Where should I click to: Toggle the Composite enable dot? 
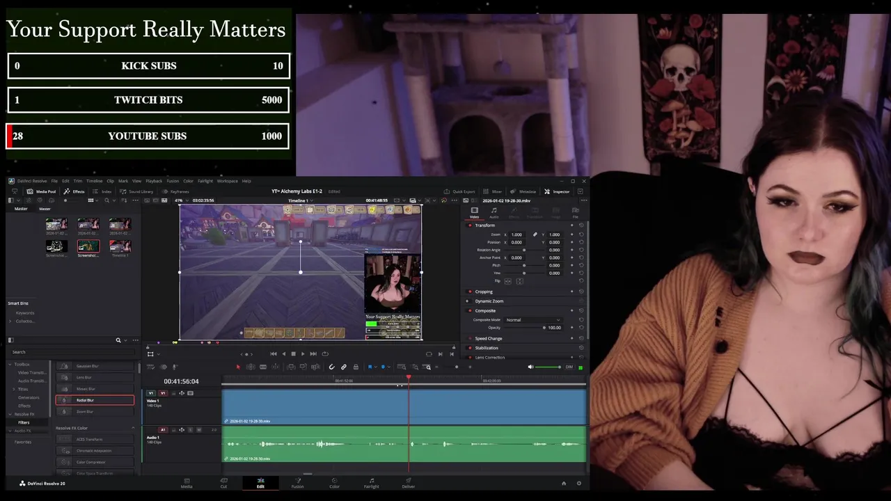470,311
